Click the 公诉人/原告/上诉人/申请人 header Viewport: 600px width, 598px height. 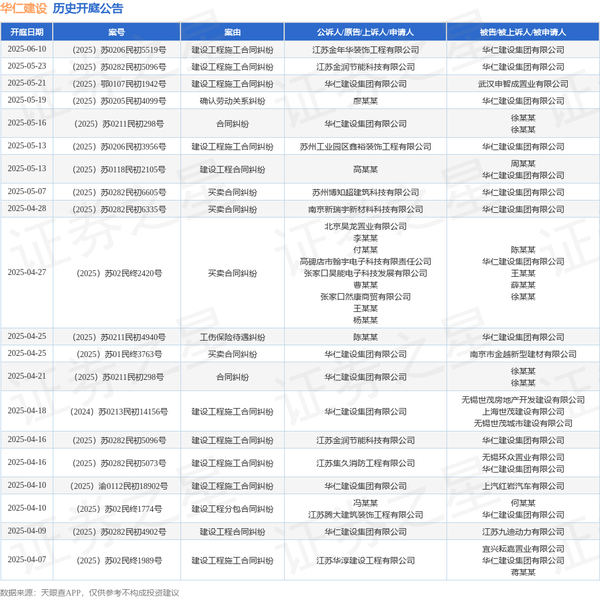365,32
